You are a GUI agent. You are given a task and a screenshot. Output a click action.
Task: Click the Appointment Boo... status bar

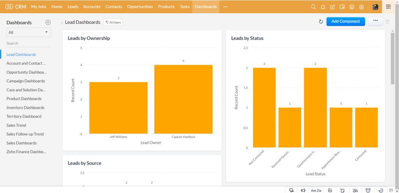click(x=341, y=127)
